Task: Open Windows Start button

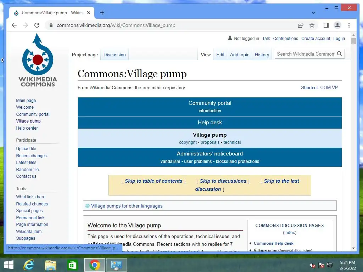Action: [9, 265]
